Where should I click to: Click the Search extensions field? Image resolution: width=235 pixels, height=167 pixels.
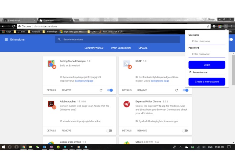[x=117, y=40]
